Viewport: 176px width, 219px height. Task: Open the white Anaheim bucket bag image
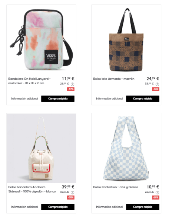tap(41, 148)
